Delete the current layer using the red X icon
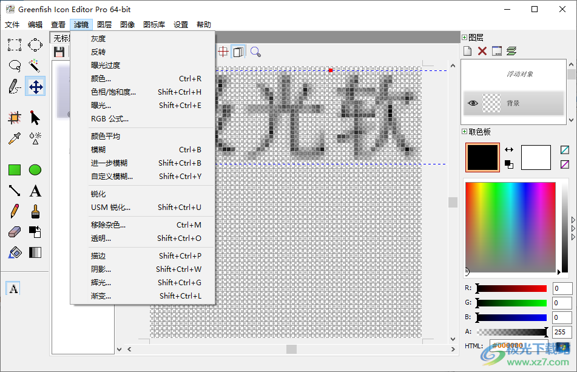This screenshot has width=577, height=372. tap(482, 51)
